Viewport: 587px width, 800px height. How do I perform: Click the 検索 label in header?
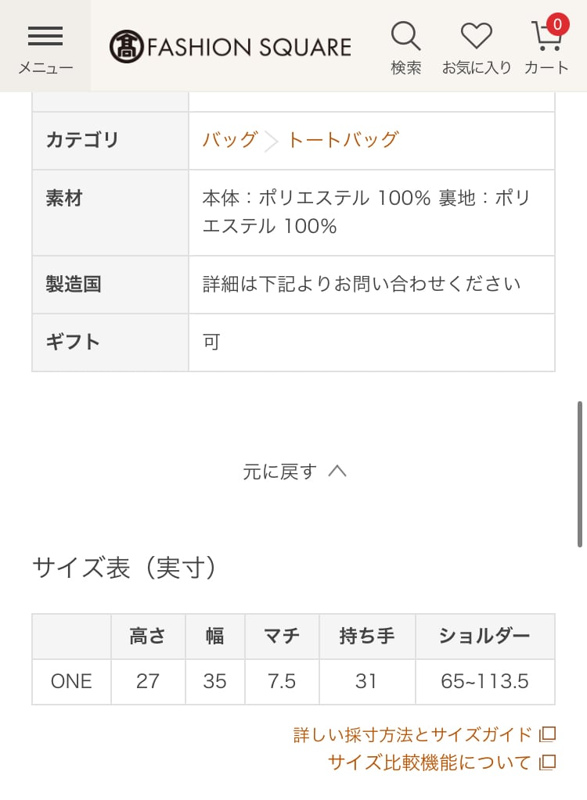tap(406, 68)
